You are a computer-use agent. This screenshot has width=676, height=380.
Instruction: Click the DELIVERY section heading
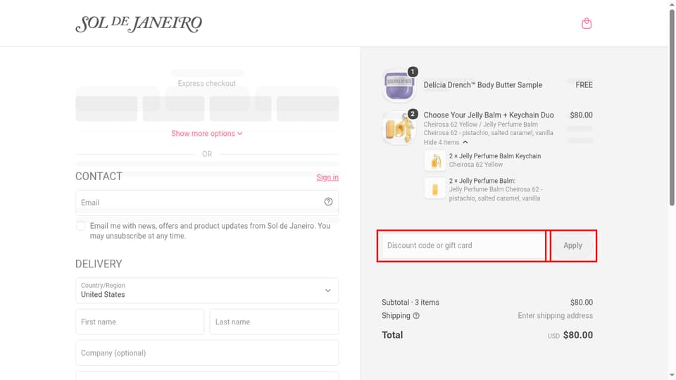click(99, 264)
